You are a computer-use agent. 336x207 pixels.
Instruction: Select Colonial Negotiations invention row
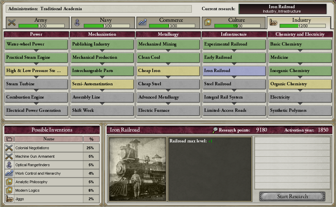pyautogui.click(x=52, y=148)
